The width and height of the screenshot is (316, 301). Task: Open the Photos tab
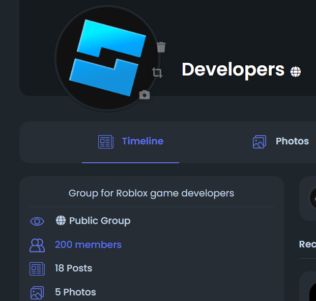click(x=292, y=141)
